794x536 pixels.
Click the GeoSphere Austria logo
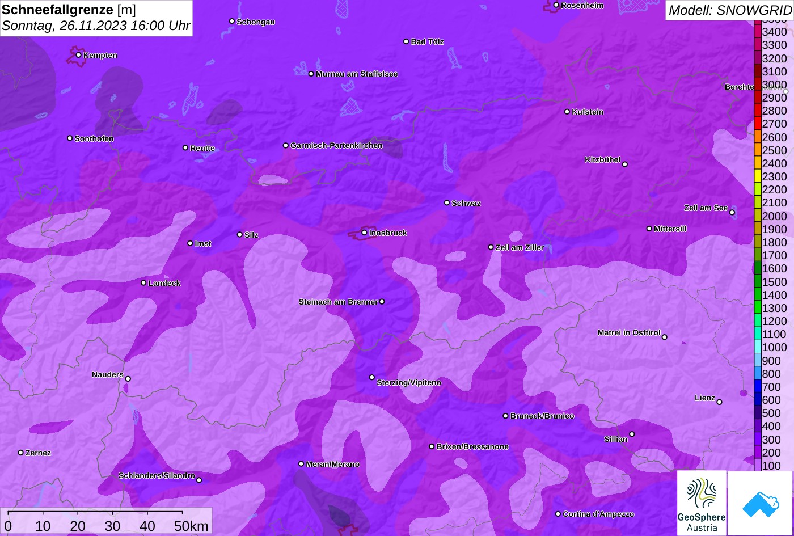[702, 503]
